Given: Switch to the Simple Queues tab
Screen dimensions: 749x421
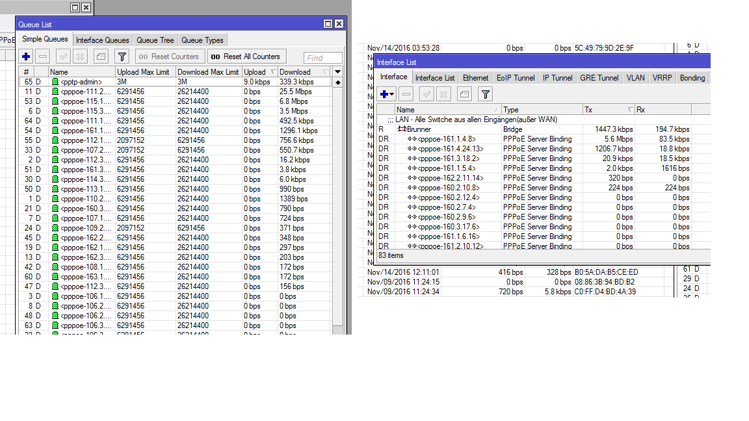Looking at the screenshot, I should (x=45, y=39).
